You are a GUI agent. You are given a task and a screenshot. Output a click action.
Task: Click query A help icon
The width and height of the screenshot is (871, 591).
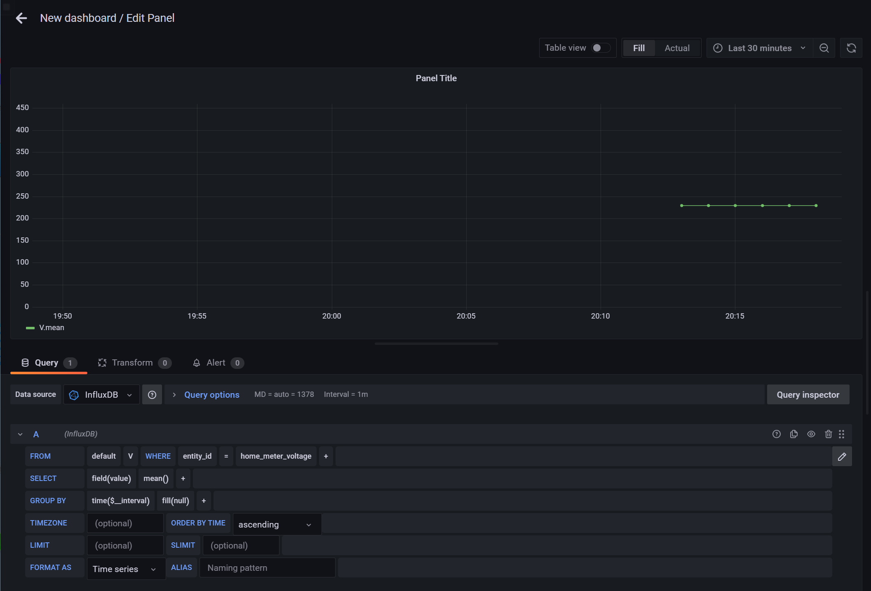tap(777, 434)
